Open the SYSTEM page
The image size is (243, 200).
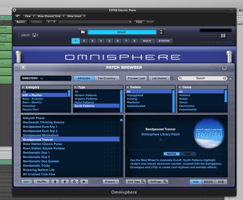tap(164, 41)
